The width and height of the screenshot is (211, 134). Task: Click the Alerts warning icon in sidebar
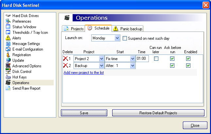pyautogui.click(x=8, y=38)
